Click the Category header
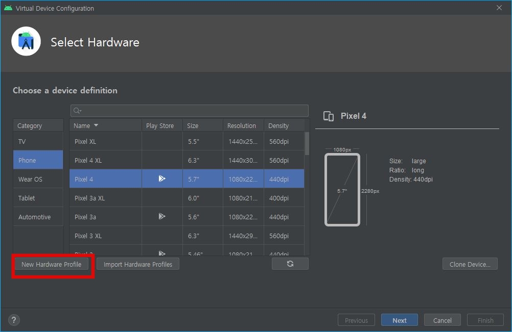This screenshot has height=332, width=512. tap(38, 125)
